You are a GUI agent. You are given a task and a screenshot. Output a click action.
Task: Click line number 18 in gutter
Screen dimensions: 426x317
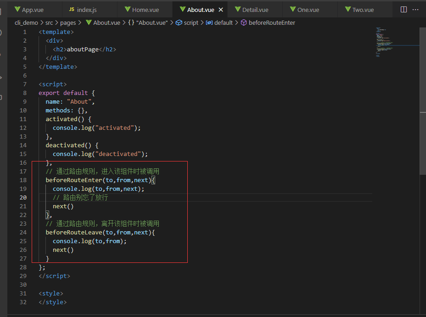click(23, 180)
